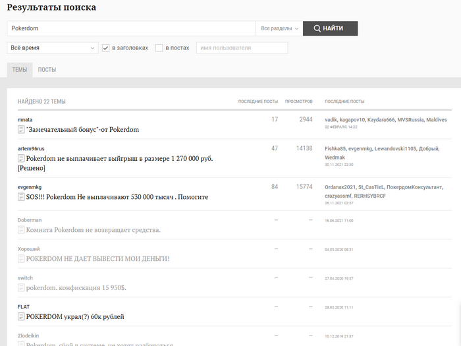Open topic "Замечательный бонус"-от Pokerdom
Image resolution: width=461 pixels, height=346 pixels.
[x=82, y=129]
